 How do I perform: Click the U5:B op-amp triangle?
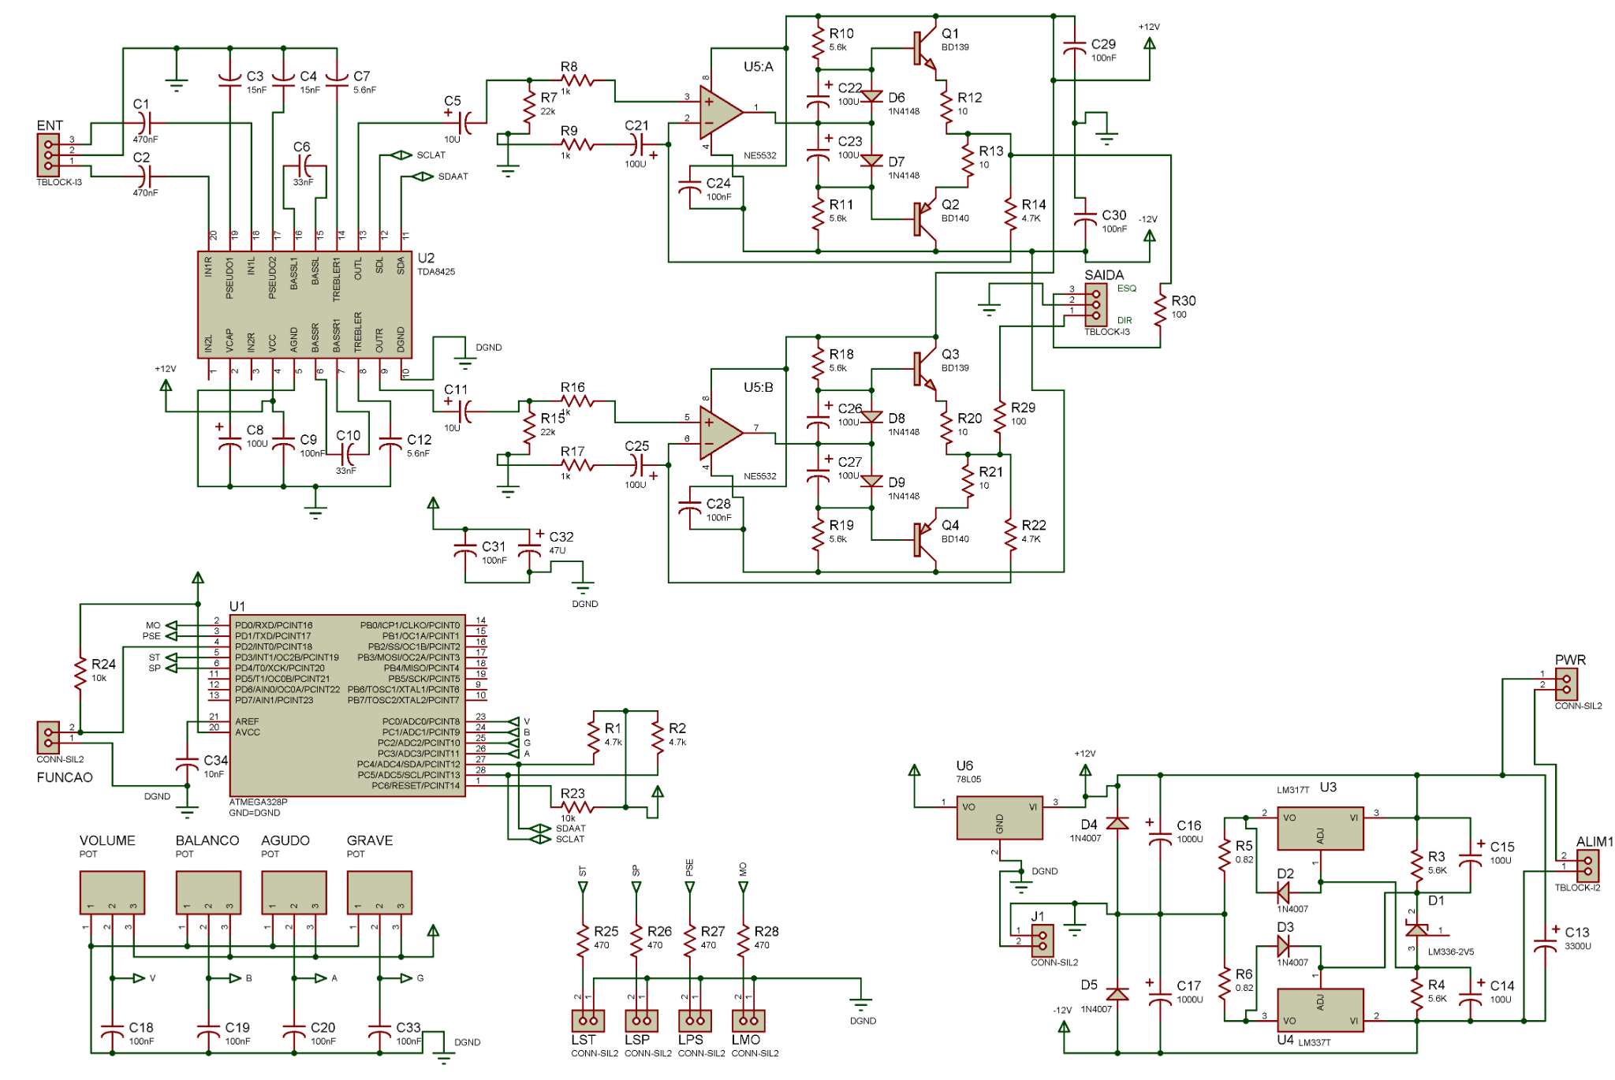722,434
